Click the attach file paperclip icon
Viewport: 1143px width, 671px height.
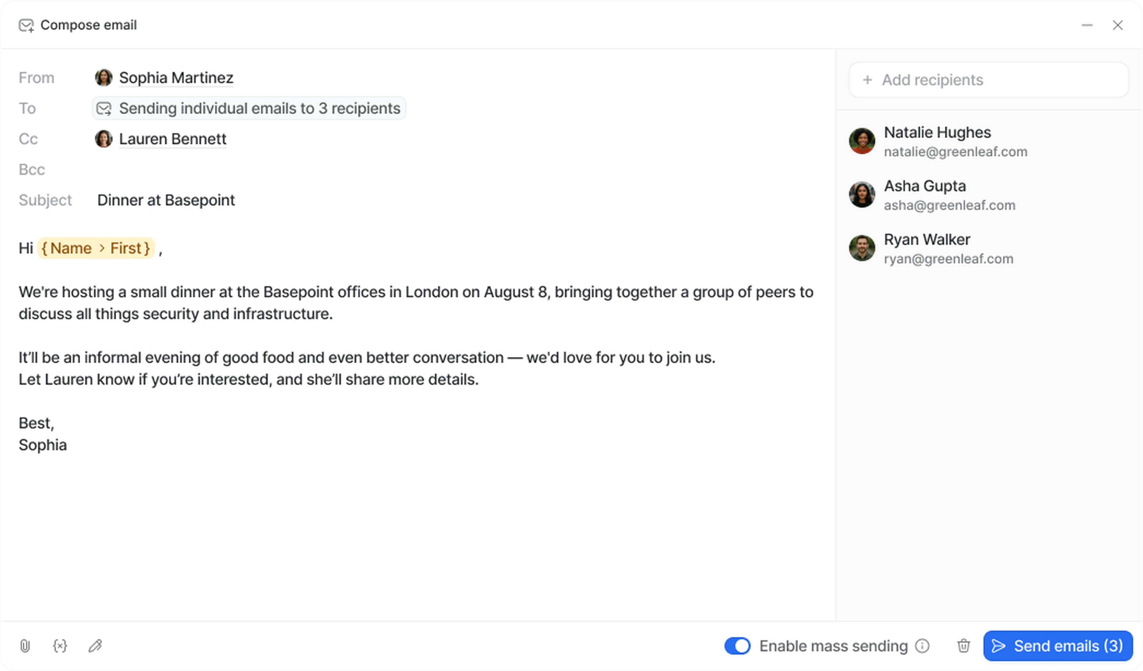(25, 646)
